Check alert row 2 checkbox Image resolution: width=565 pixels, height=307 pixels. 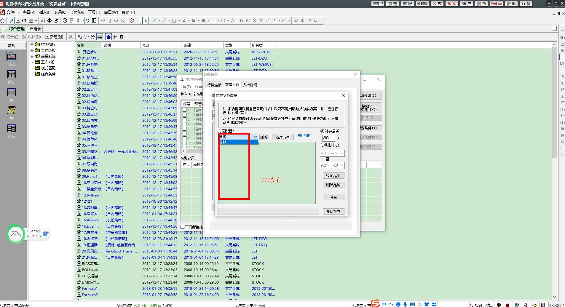(184, 115)
